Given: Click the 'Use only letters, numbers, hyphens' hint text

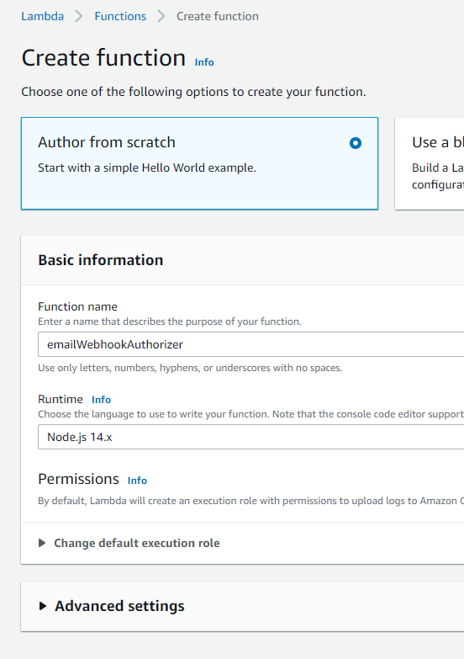Looking at the screenshot, I should [190, 368].
